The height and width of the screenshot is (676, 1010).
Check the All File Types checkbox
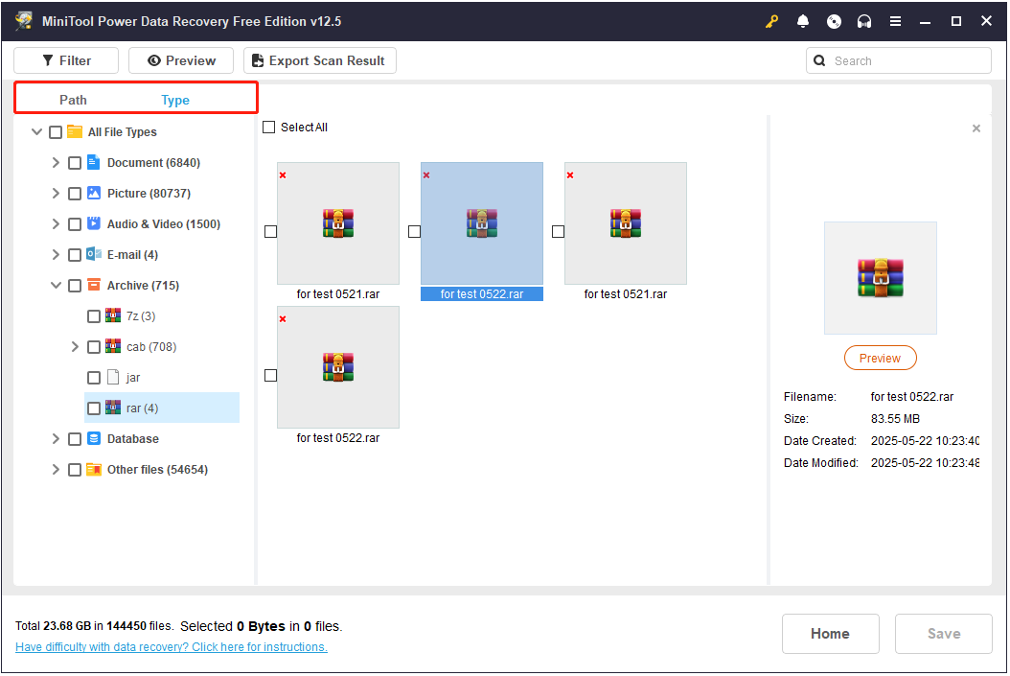pos(56,132)
